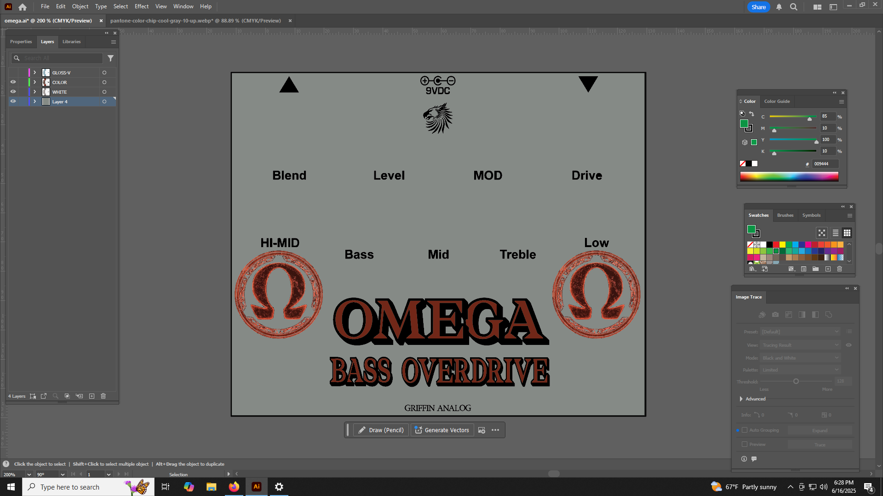The image size is (883, 496).
Task: Hide the WHITE layer visibility eye
Action: tap(13, 92)
